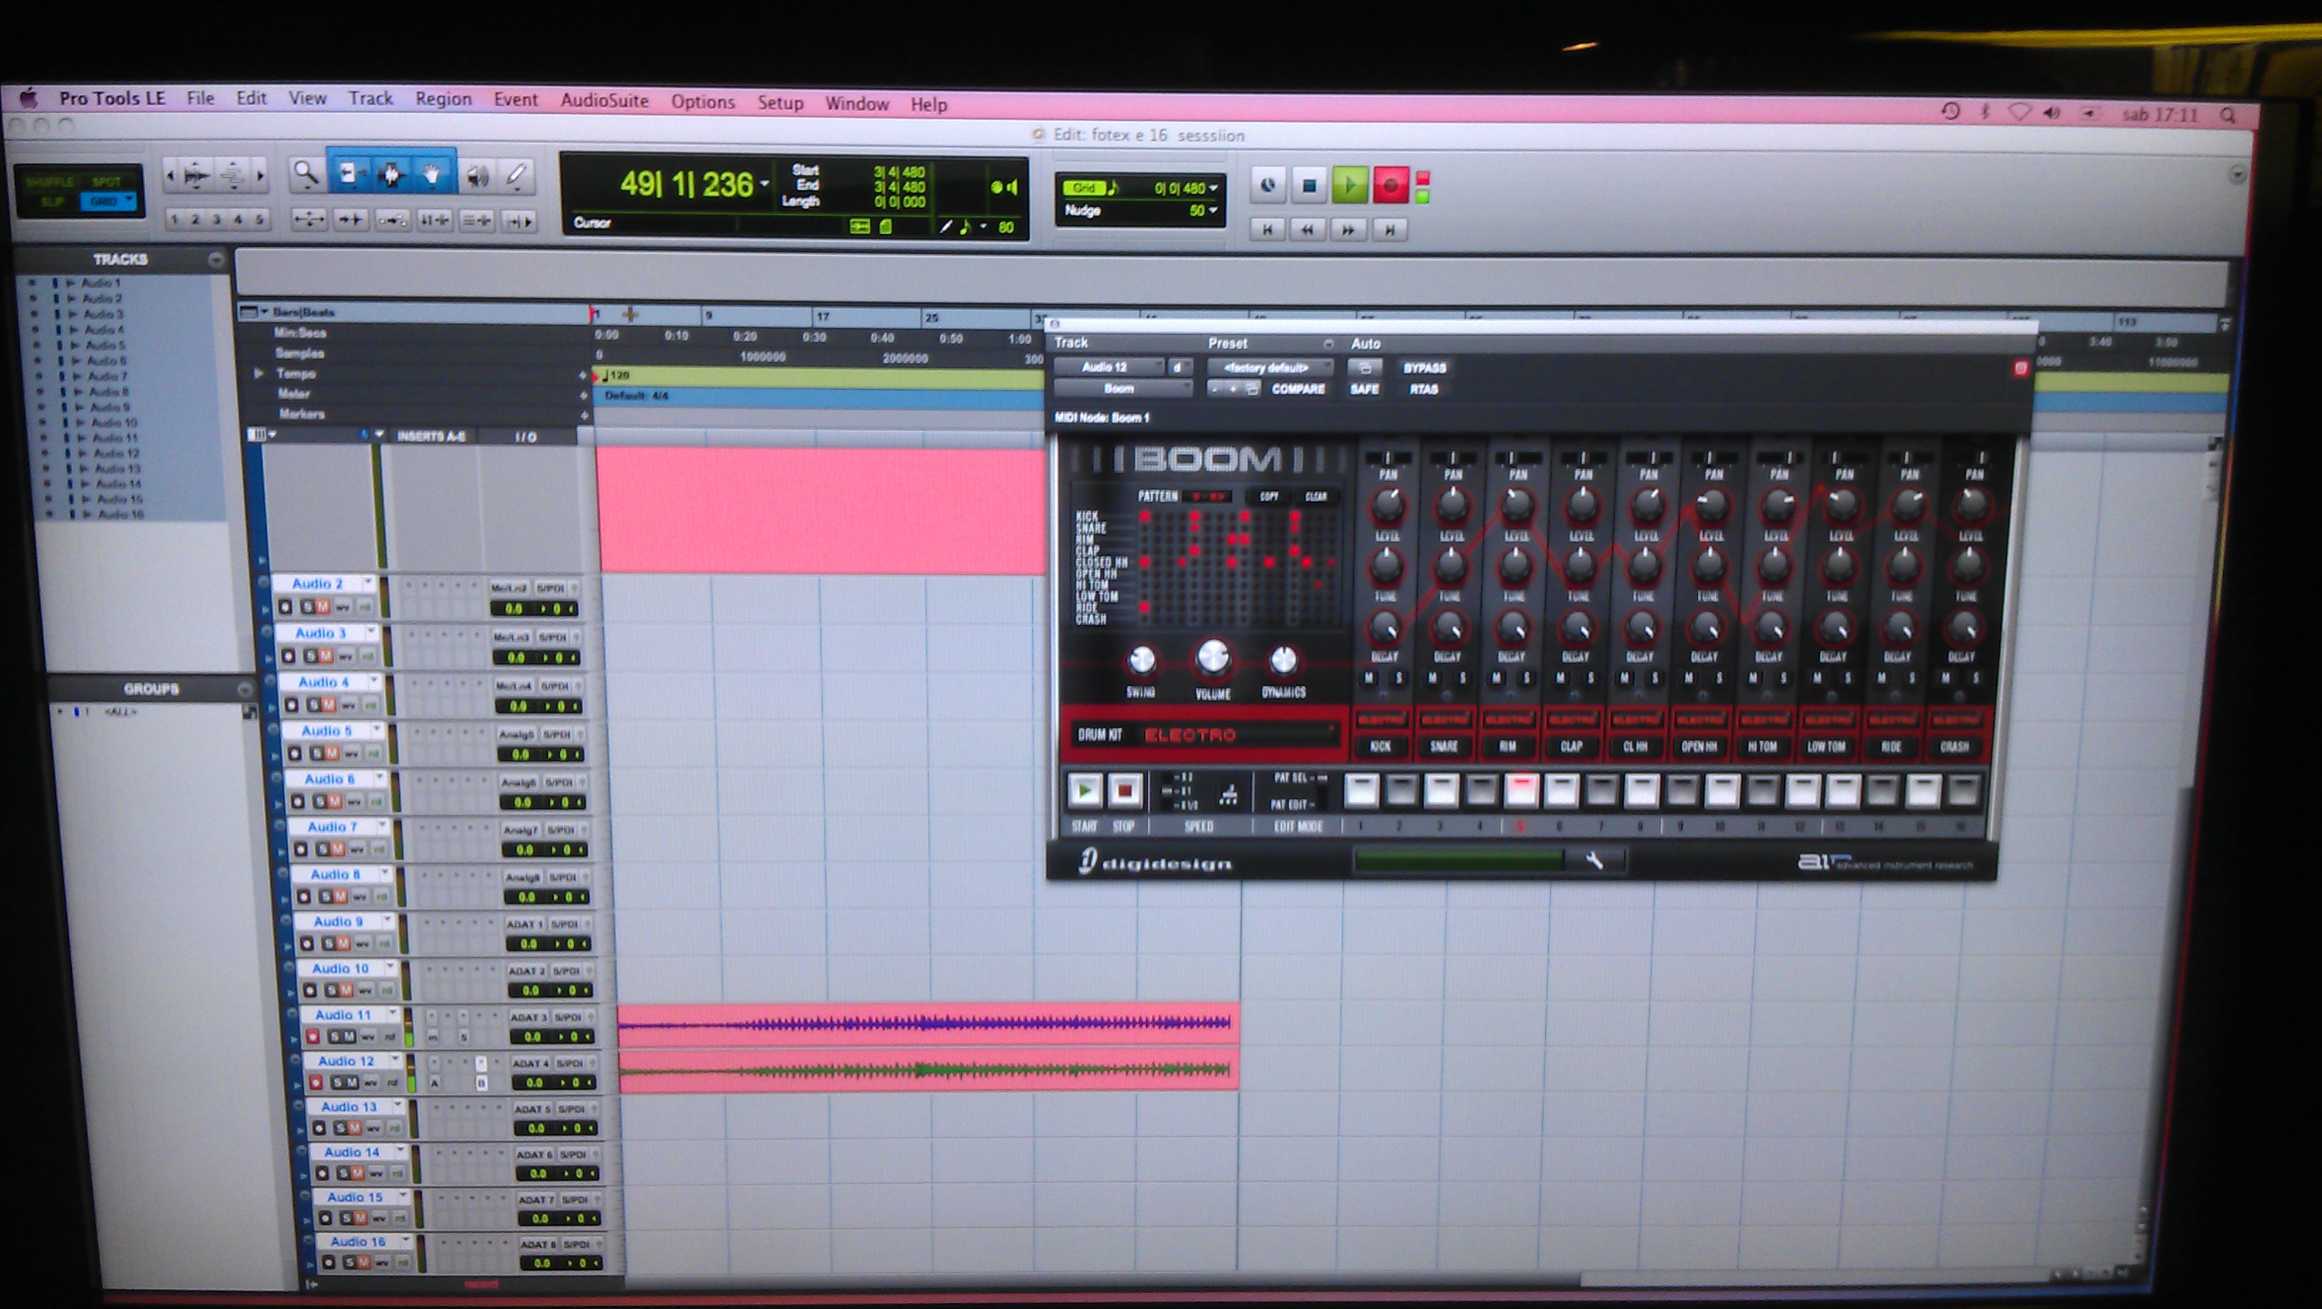Solo the Audio 14 track
The height and width of the screenshot is (1309, 2322).
(x=344, y=1173)
